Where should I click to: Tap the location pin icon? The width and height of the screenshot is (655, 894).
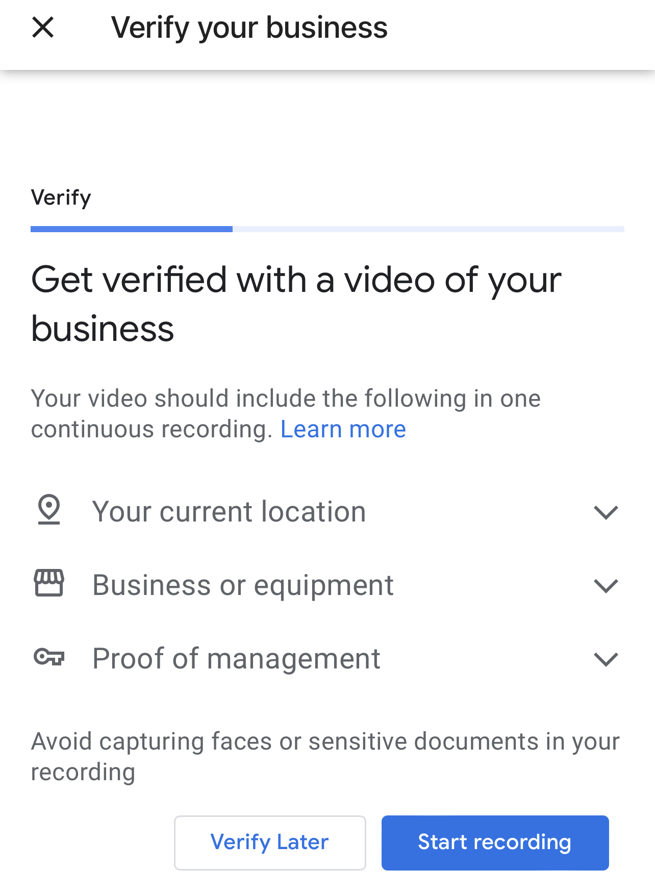[49, 509]
